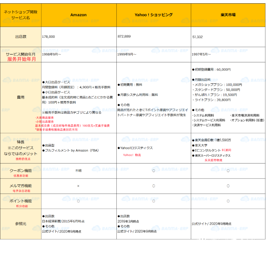Click フルフィルメント by Amazon (FBA) line
The image size is (266, 254).
(70, 151)
